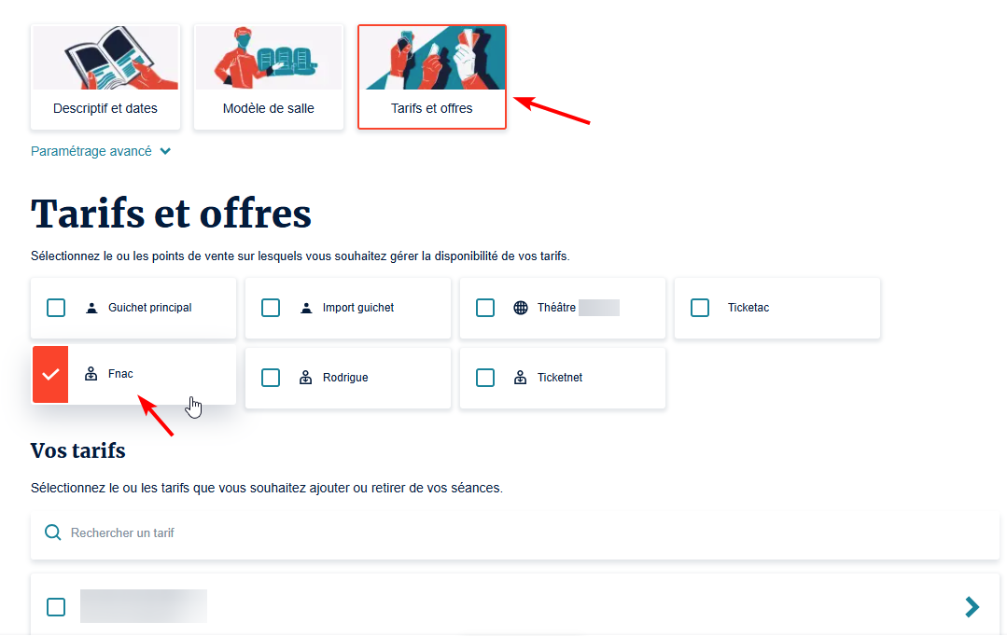
Task: Click the person icon beside Guichet principal
Action: [x=91, y=308]
